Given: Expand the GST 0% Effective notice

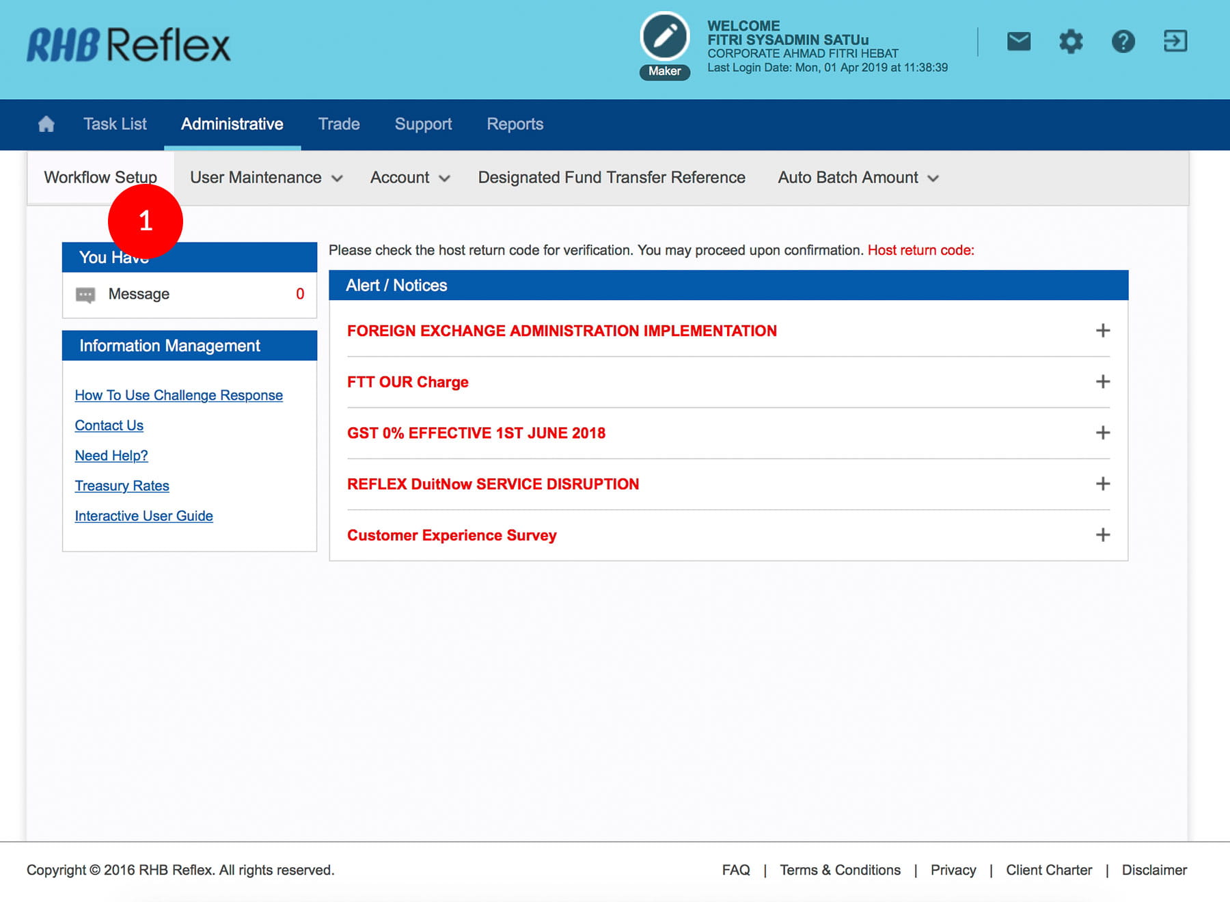Looking at the screenshot, I should [1102, 433].
